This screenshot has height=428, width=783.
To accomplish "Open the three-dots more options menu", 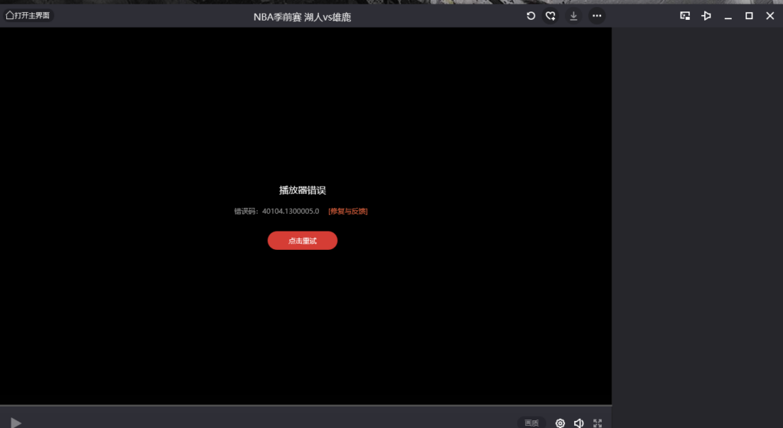I will 596,16.
